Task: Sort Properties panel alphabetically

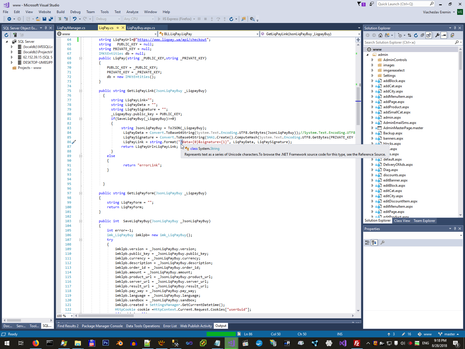Action: pos(374,243)
